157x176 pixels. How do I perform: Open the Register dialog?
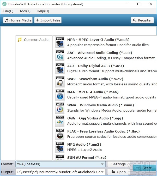click(x=142, y=20)
